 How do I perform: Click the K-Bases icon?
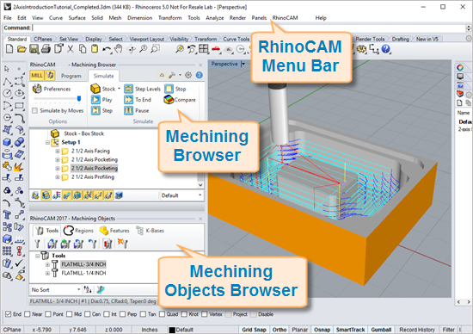coord(139,231)
